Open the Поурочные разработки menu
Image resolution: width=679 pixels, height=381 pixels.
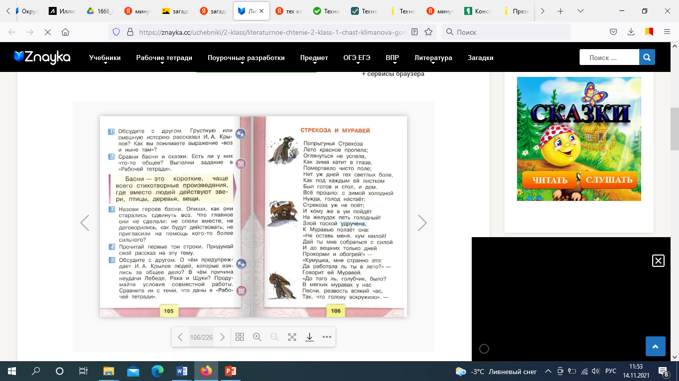(x=246, y=58)
